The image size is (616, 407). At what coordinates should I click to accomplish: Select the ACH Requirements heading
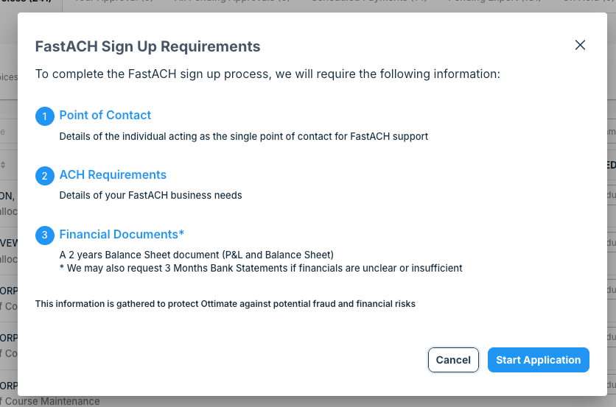click(113, 174)
